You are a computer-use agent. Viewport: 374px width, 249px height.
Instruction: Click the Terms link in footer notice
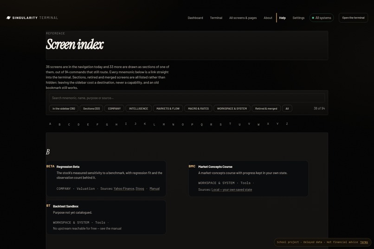[x=364, y=242]
